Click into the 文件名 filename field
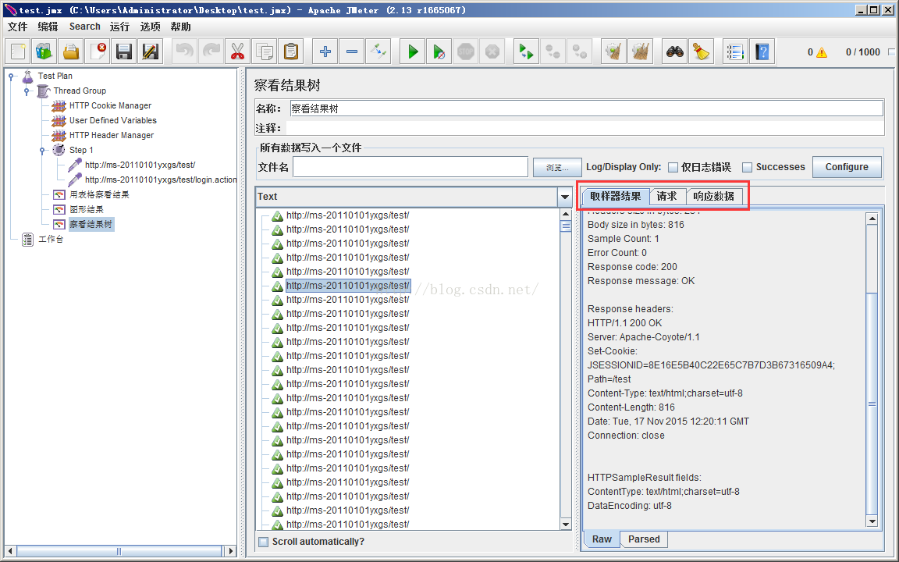899x562 pixels. 410,167
